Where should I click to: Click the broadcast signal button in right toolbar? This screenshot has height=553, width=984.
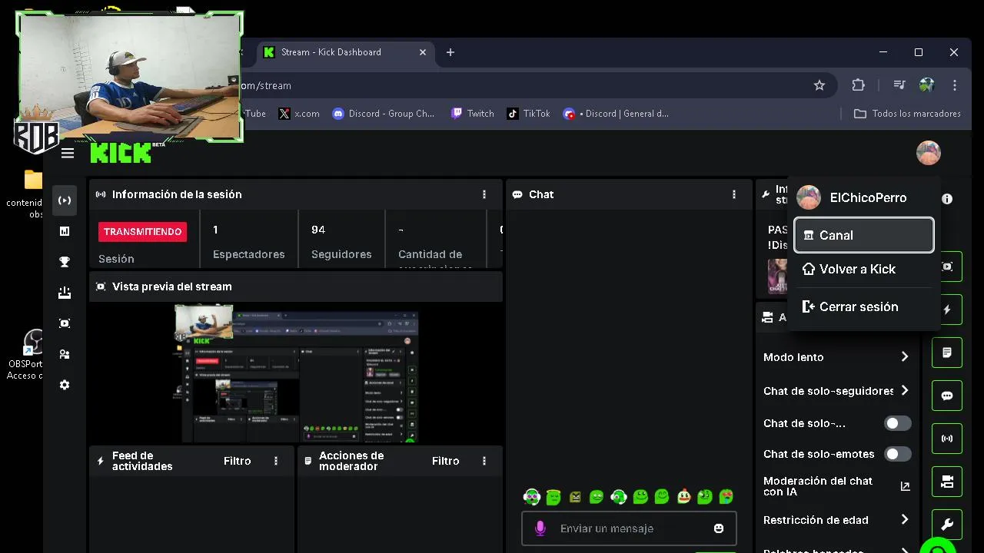pos(947,439)
